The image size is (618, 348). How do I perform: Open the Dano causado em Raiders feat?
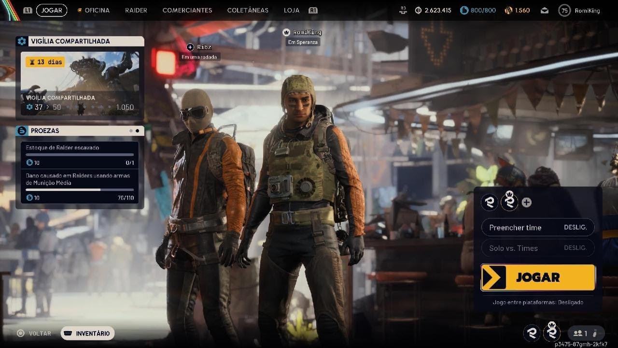[x=80, y=186]
